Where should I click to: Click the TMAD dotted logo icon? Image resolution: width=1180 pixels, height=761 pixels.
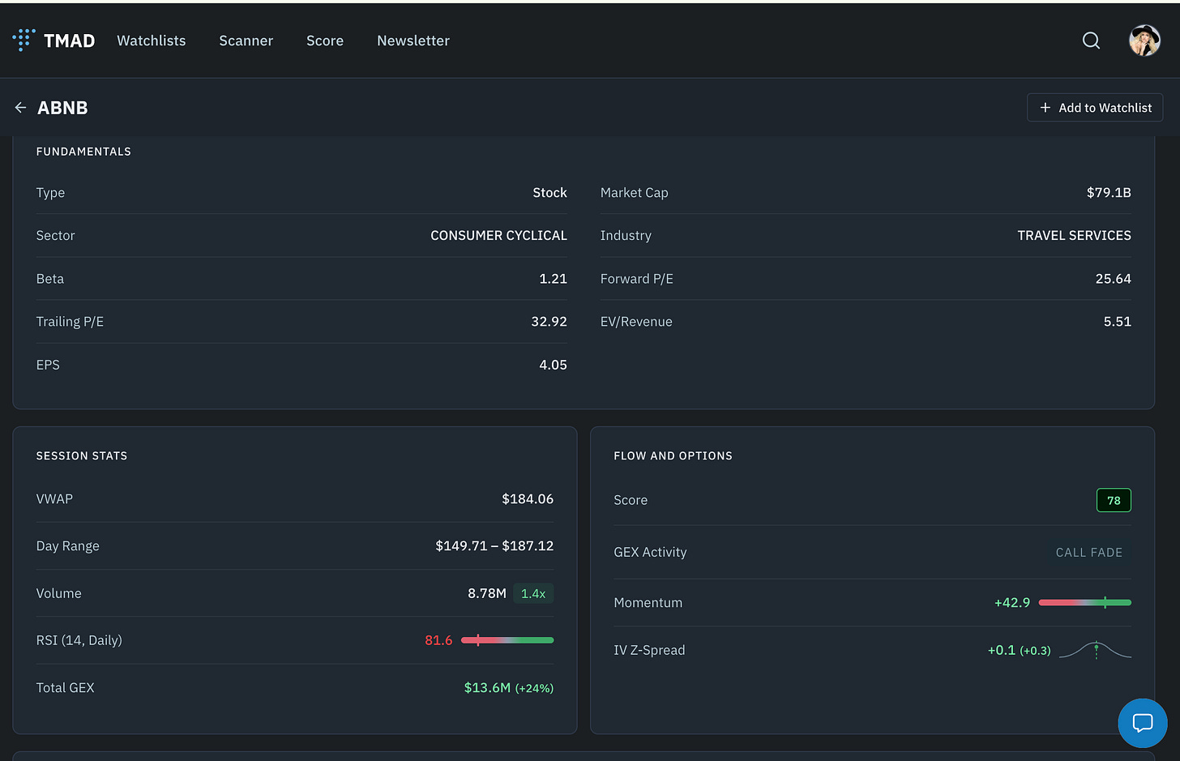tap(24, 40)
